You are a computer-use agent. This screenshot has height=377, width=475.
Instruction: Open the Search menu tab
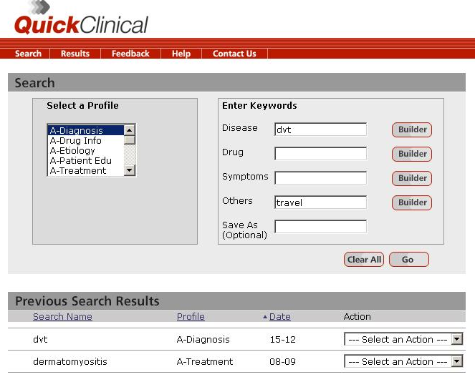click(x=28, y=54)
